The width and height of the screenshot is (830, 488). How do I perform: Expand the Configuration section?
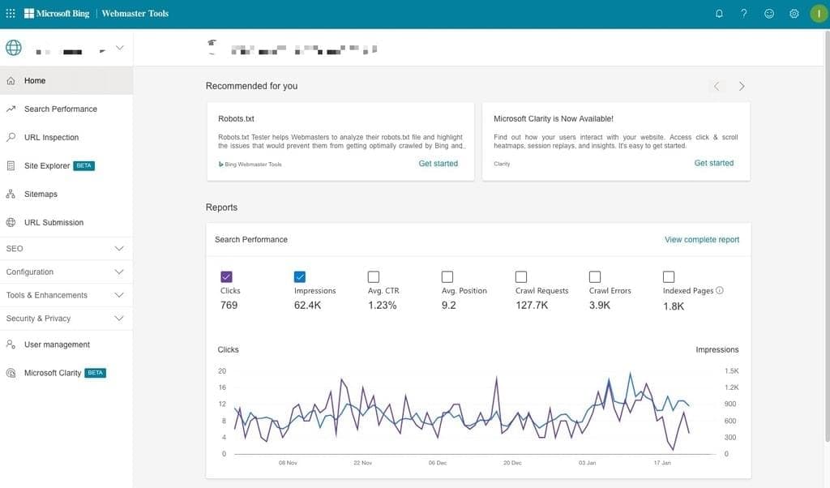click(x=66, y=272)
